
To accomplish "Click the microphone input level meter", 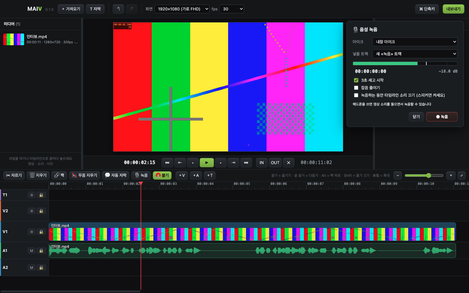I will pos(405,63).
